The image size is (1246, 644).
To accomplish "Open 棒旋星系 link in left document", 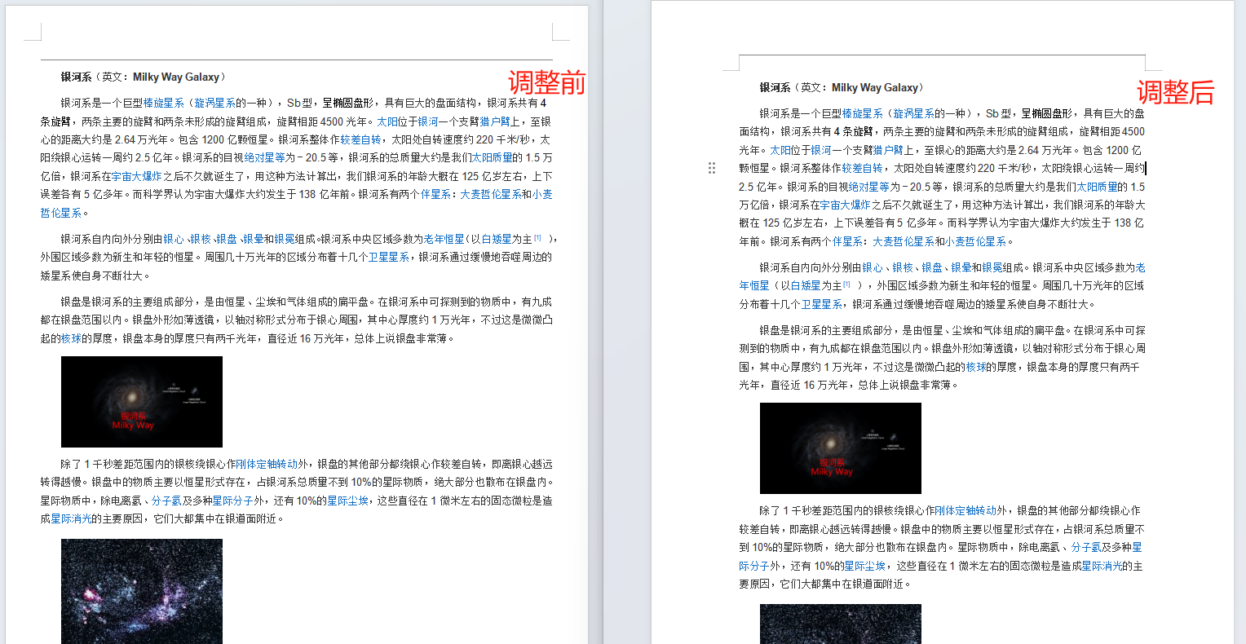I will (164, 103).
